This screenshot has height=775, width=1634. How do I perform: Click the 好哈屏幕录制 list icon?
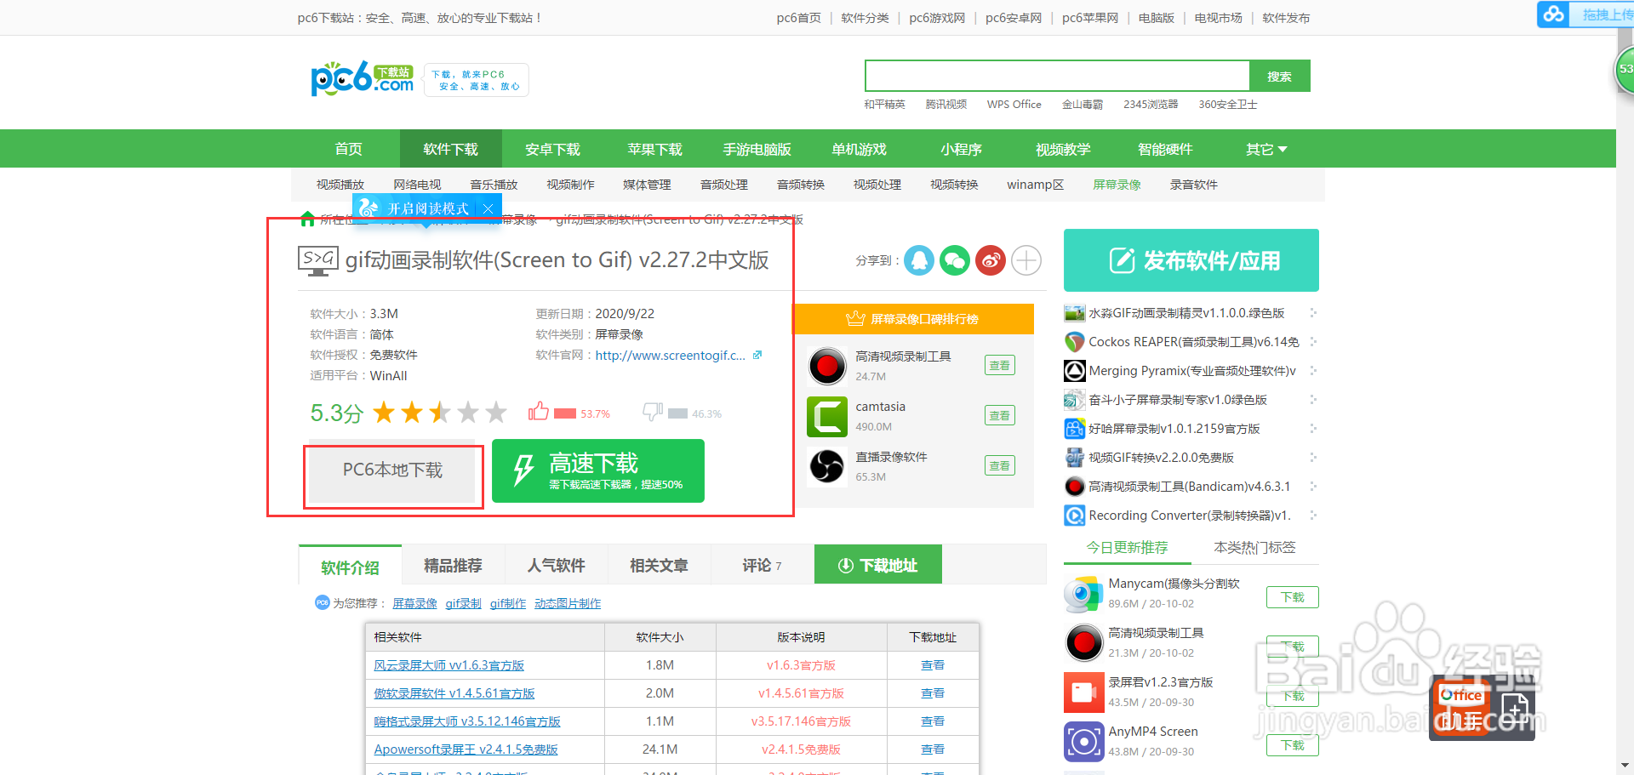[1075, 429]
